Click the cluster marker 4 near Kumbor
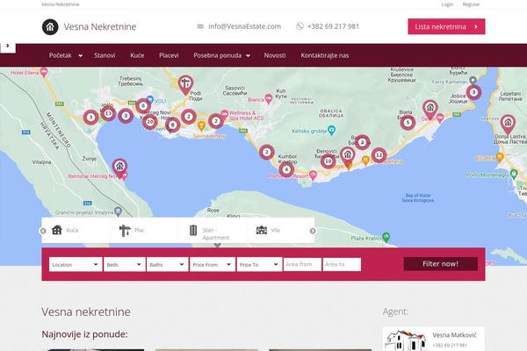Screen dimensions: 527x351 (286, 169)
